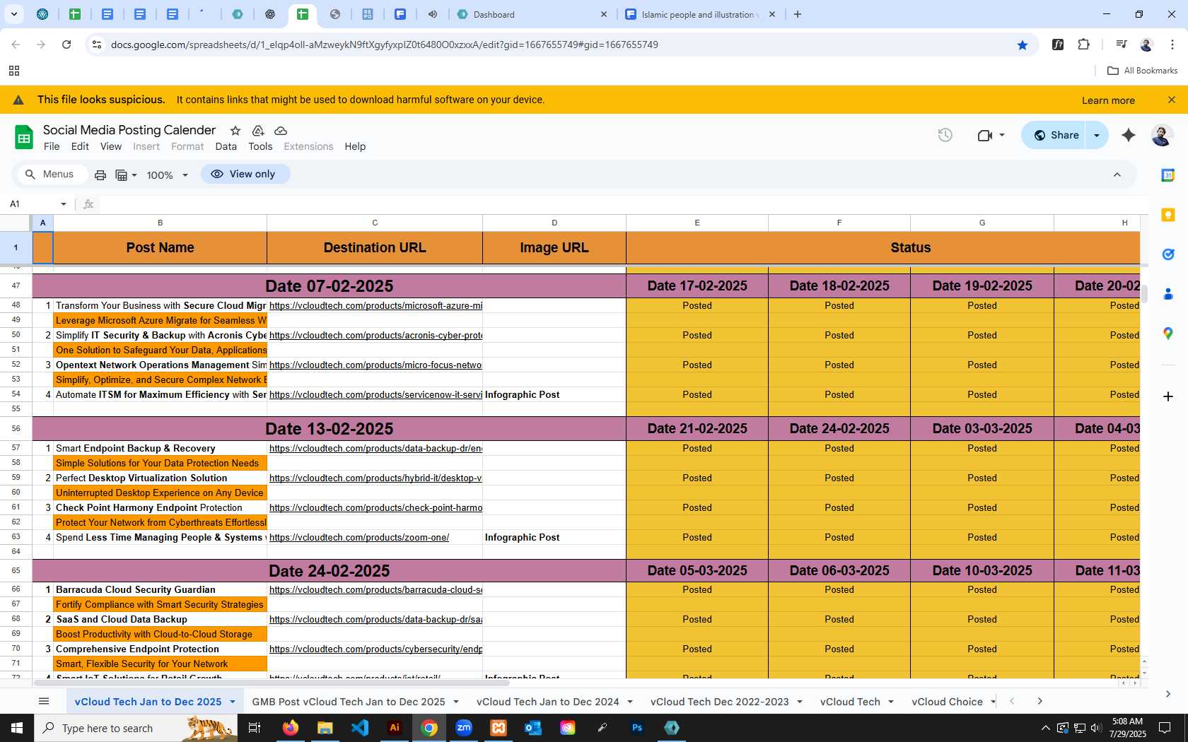This screenshot has width=1188, height=742.
Task: Dismiss the suspicious file warning banner
Action: (1172, 100)
